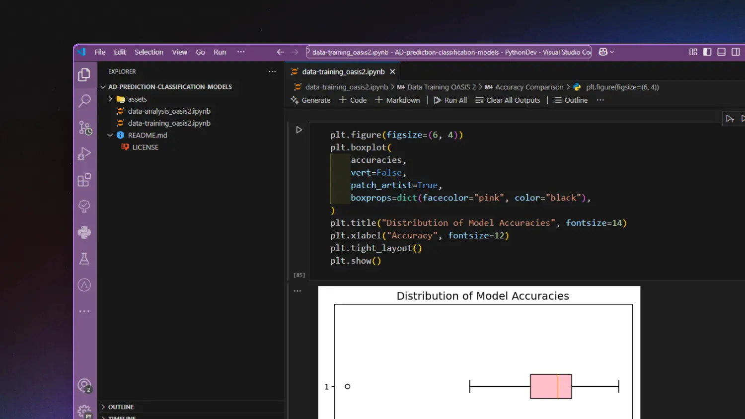745x419 pixels.
Task: Open the Copilot chat icon in title bar
Action: (603, 52)
